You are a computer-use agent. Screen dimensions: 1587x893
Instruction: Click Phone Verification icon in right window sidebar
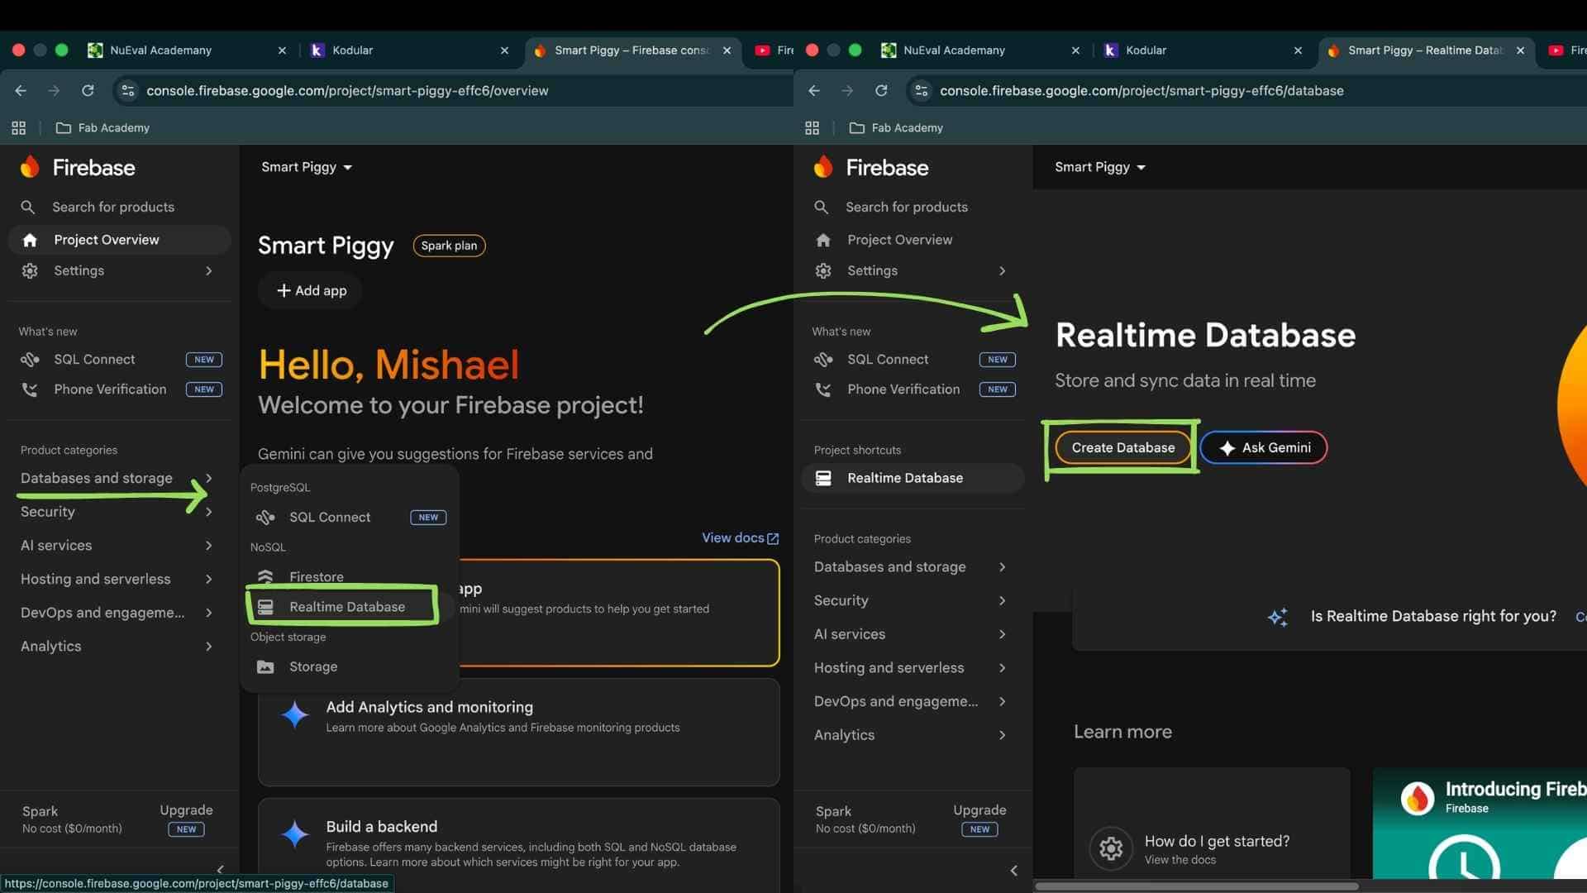[823, 389]
